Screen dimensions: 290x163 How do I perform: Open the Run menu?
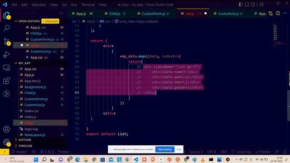point(74,5)
